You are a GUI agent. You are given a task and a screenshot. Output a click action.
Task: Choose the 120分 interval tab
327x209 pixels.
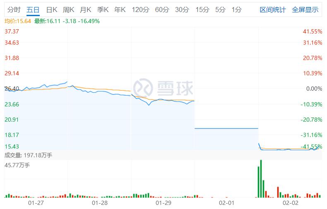coord(141,9)
